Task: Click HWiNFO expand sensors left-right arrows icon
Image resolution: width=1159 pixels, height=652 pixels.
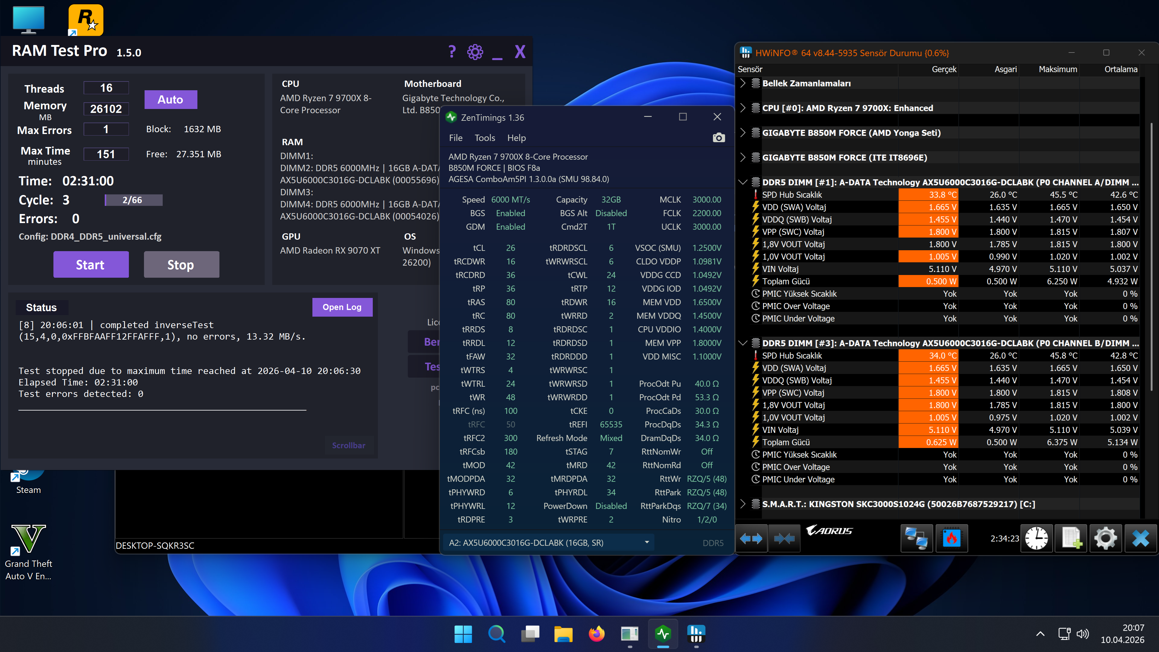Action: click(751, 538)
